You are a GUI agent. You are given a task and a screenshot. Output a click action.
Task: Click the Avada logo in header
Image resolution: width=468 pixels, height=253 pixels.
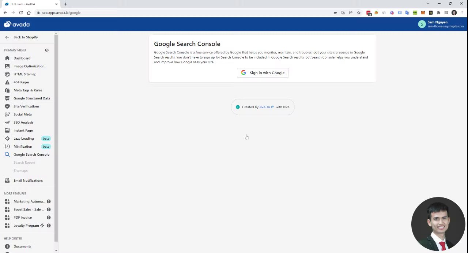coord(17,24)
